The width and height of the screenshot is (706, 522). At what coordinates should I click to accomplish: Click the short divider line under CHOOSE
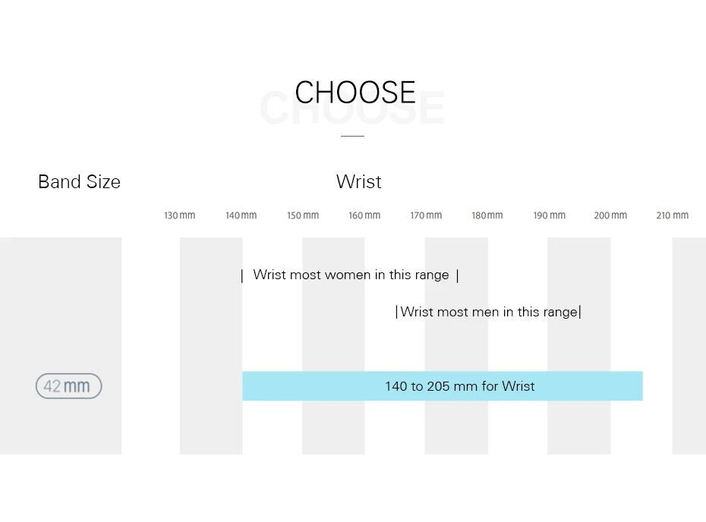point(352,136)
